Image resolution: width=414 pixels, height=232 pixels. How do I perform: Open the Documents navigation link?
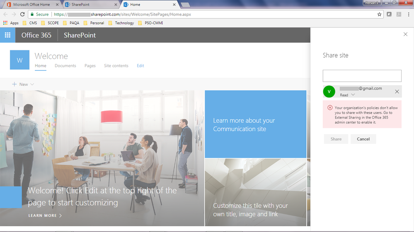click(65, 66)
